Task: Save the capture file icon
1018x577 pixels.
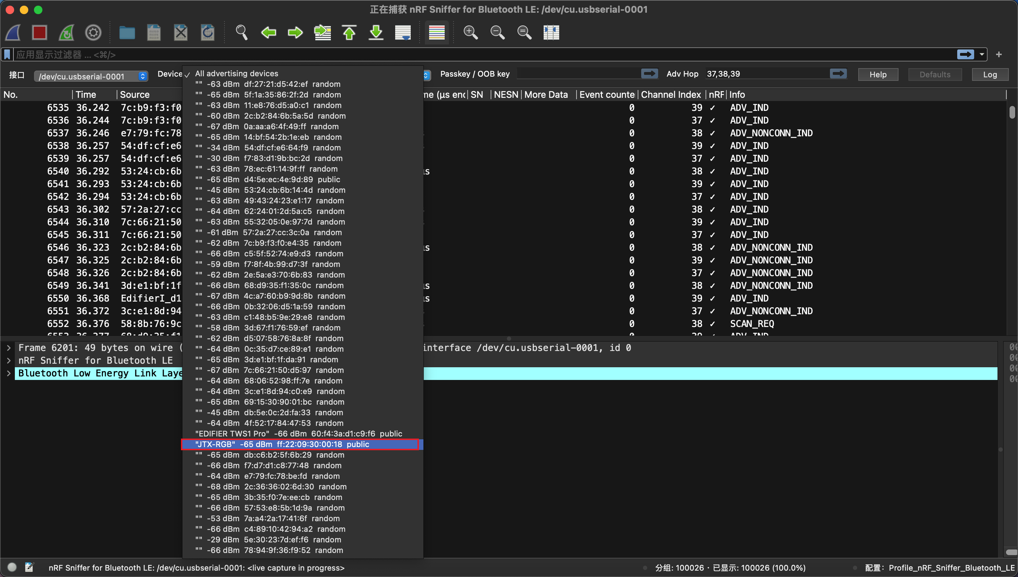Action: tap(154, 32)
